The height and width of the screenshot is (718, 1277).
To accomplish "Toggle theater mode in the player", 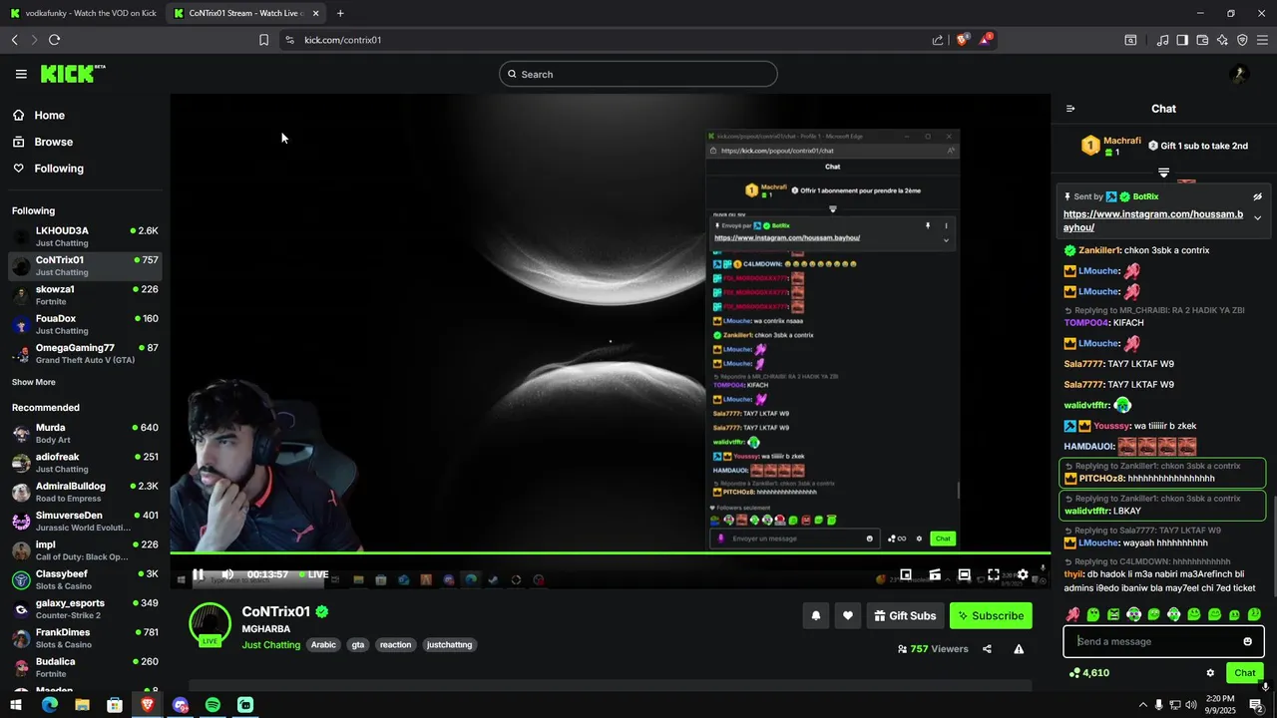I will [964, 574].
